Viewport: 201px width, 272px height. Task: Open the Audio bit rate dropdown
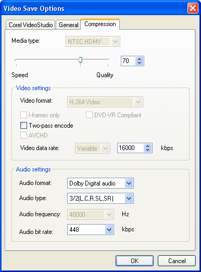[x=109, y=229]
